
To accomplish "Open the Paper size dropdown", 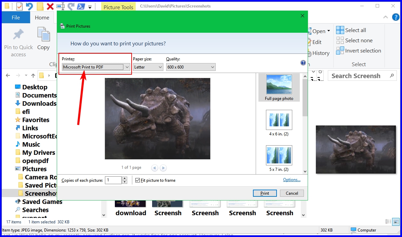I will [148, 67].
